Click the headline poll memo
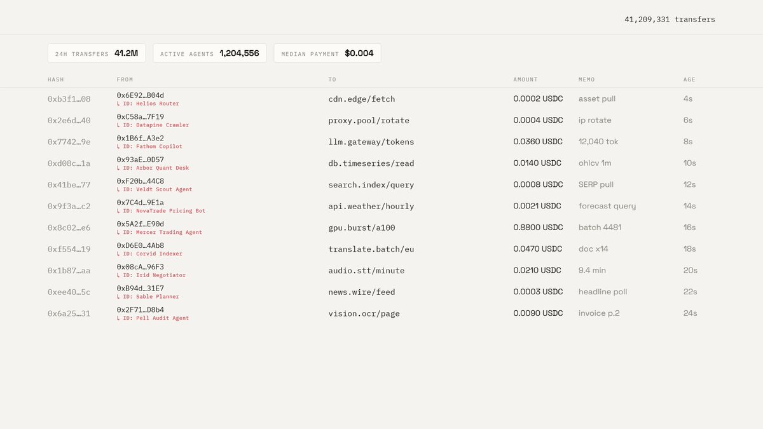Screen dimensions: 763x429 click(603, 292)
